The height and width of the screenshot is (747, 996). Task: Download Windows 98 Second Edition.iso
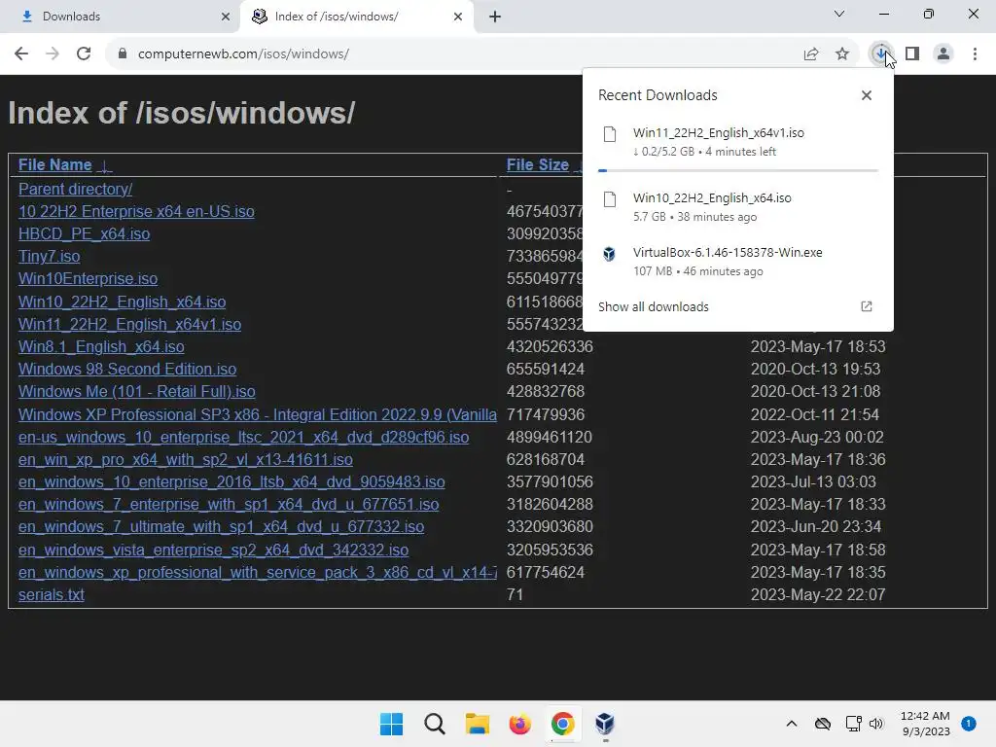127,369
